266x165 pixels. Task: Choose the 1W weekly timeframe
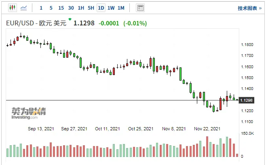click(x=111, y=8)
